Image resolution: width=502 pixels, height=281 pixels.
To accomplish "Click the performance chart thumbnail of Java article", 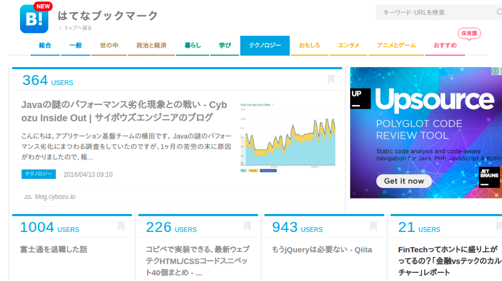I will 288,138.
